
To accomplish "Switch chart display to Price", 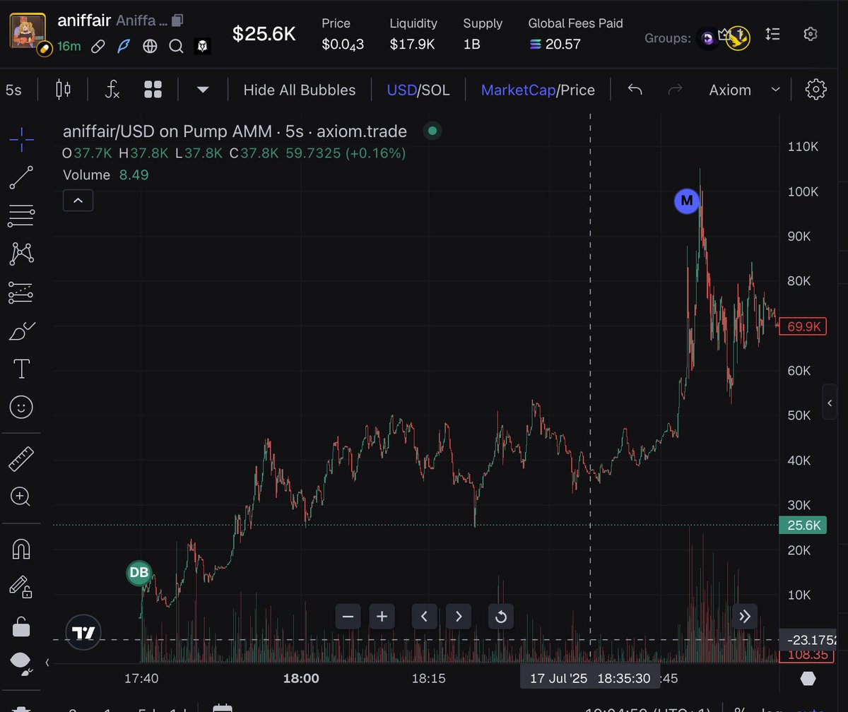I will (x=578, y=90).
